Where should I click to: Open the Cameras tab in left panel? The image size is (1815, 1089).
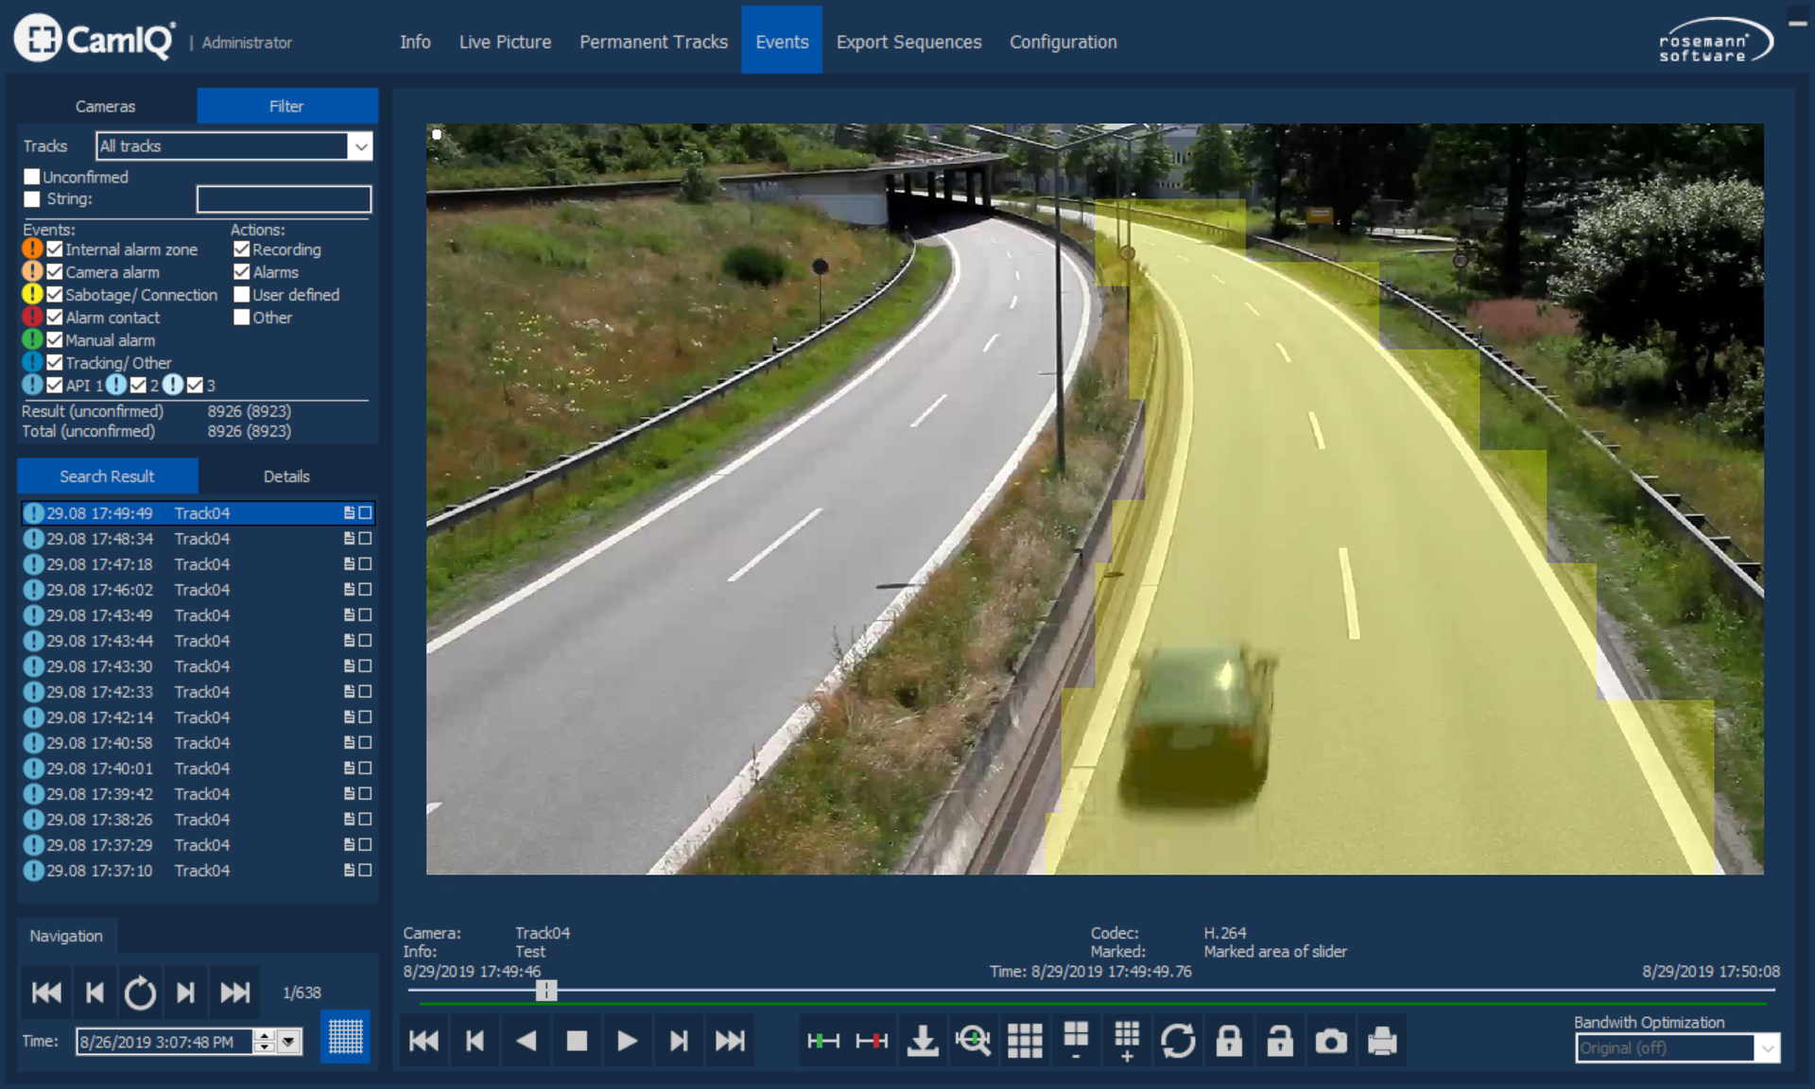tap(105, 106)
